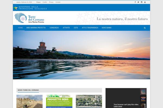The width and height of the screenshot is (163, 108).
Task: Click the Contatti link
Action: (x=58, y=2)
